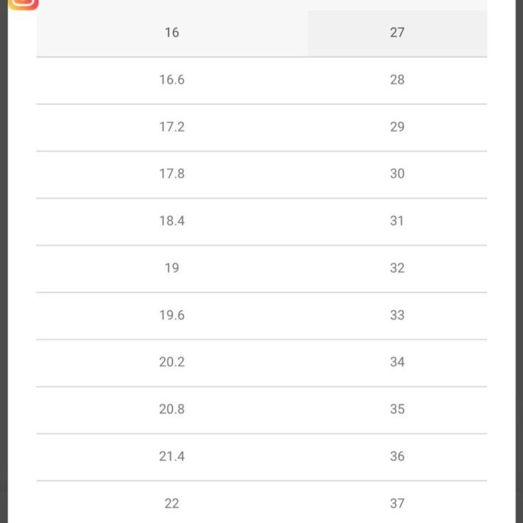This screenshot has width=523, height=523.
Task: Select the highlighted cell showing 27
Action: 397,32
